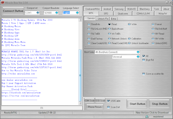Switch to the Qualcomm tab
Image resolution: width=173 pixels, height=119 pixels.
point(123,14)
